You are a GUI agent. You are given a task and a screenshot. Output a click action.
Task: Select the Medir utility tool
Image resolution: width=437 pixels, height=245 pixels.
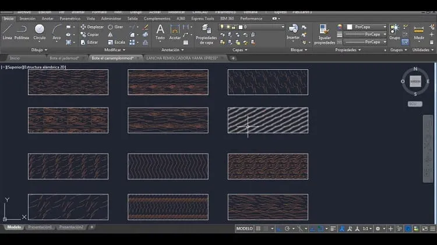[x=418, y=33]
